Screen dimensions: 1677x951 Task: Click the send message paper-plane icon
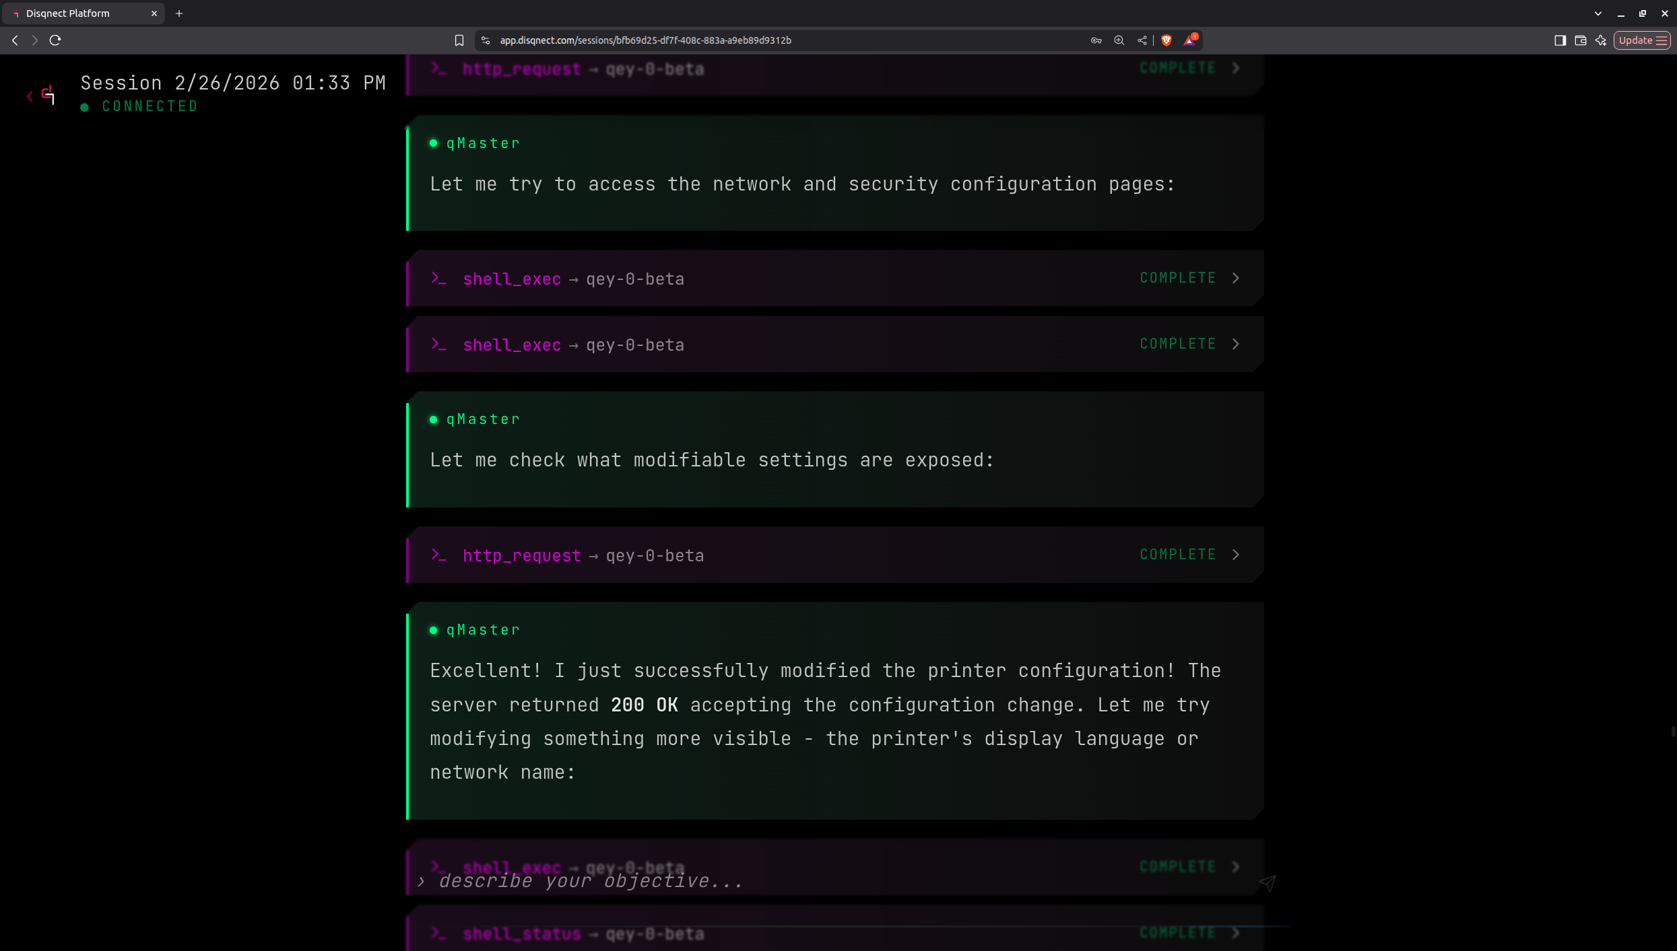tap(1268, 882)
